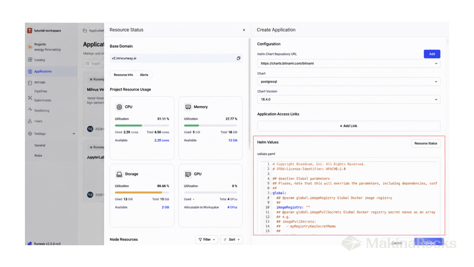Click the Filter funnel icon
The width and height of the screenshot is (474, 267).
[200, 240]
